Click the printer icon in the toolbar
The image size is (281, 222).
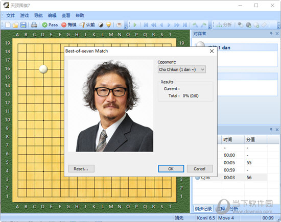(34, 24)
